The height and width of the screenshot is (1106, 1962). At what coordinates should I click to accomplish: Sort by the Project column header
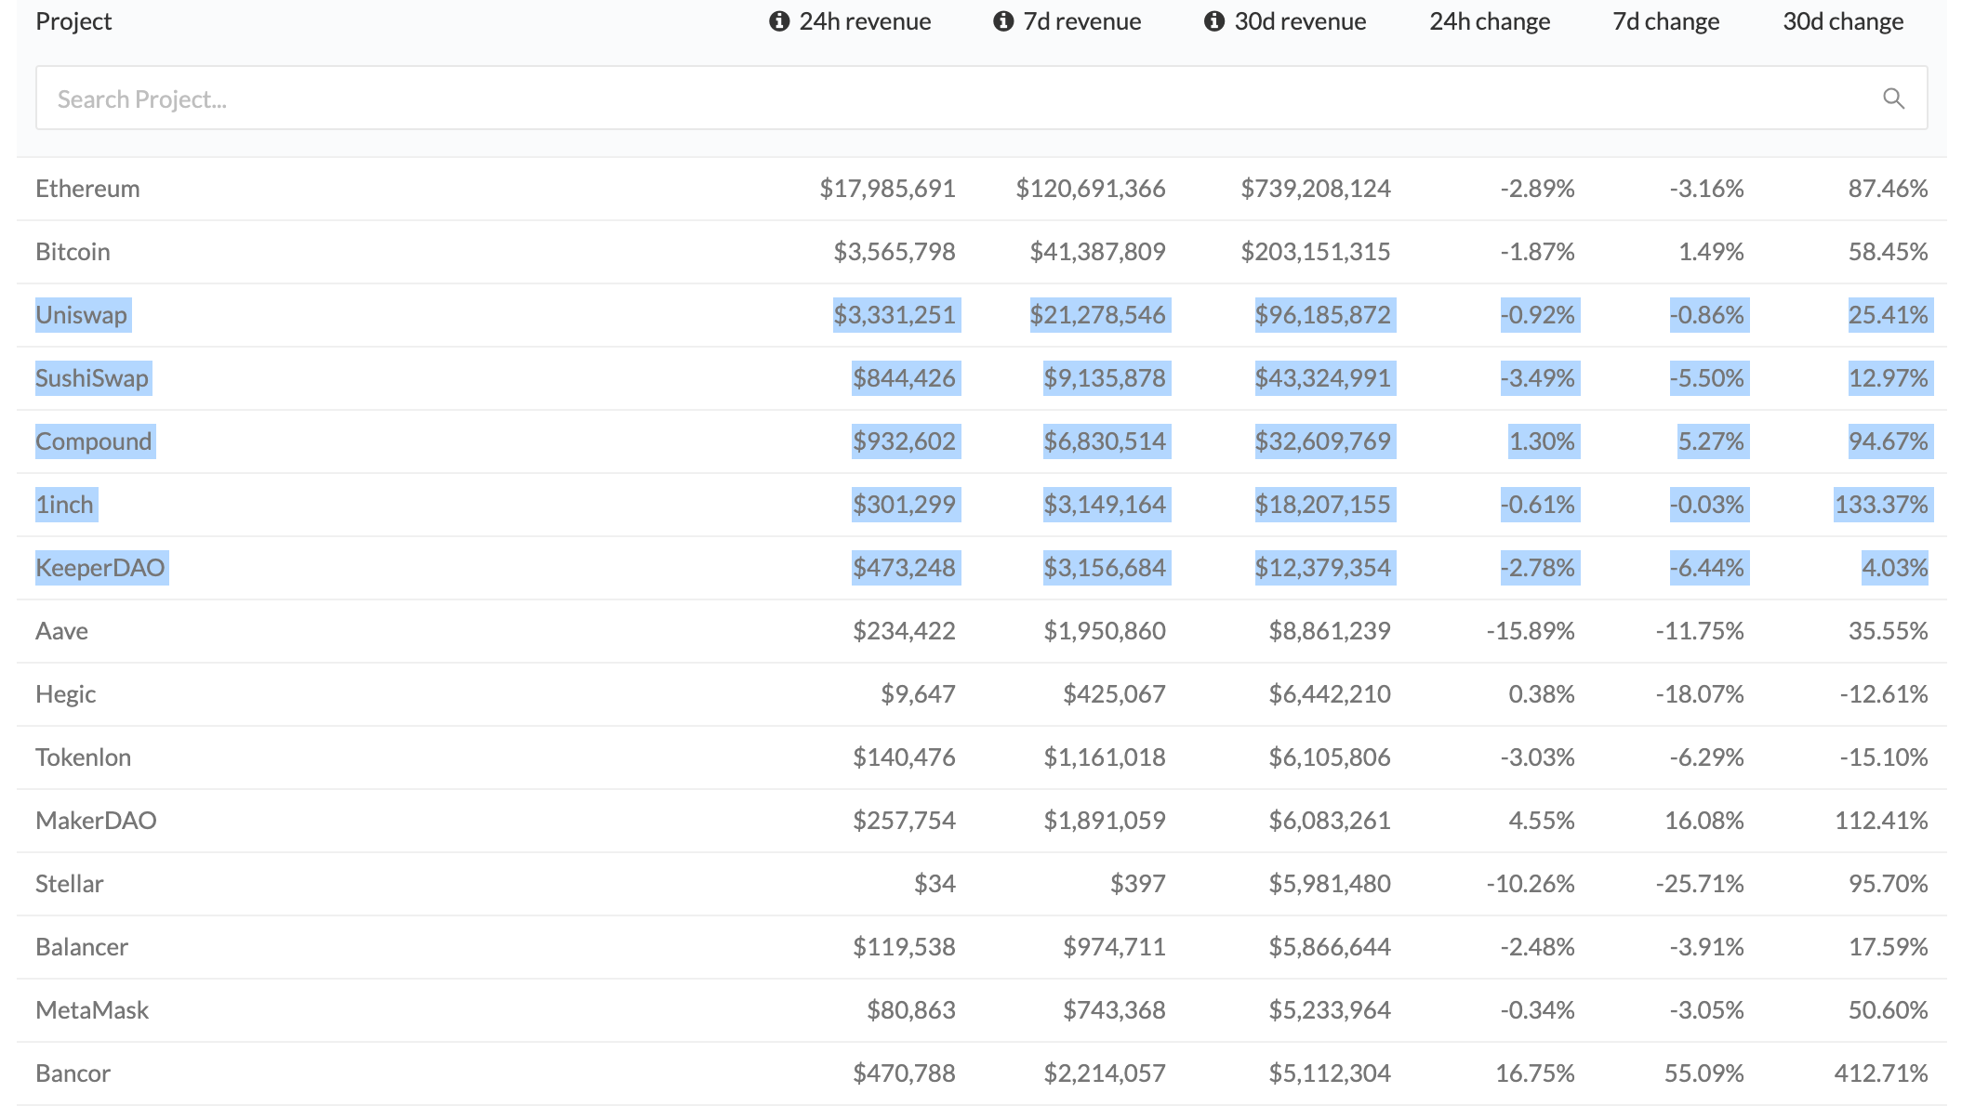(x=73, y=21)
